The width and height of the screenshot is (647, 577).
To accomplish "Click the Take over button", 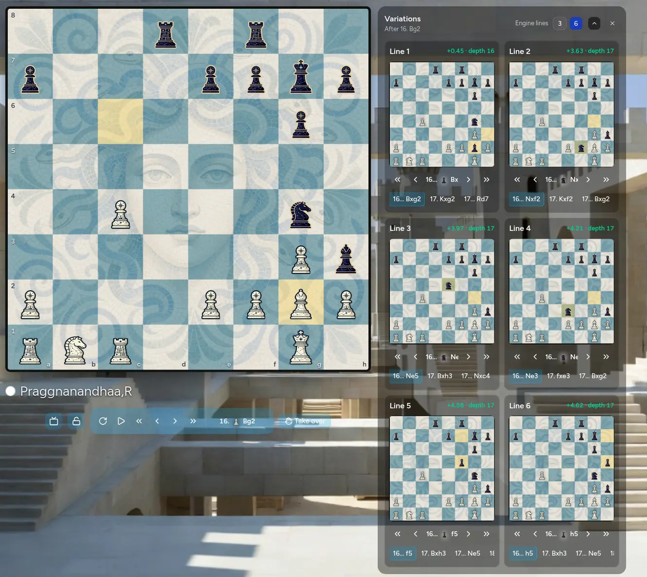I will 306,421.
